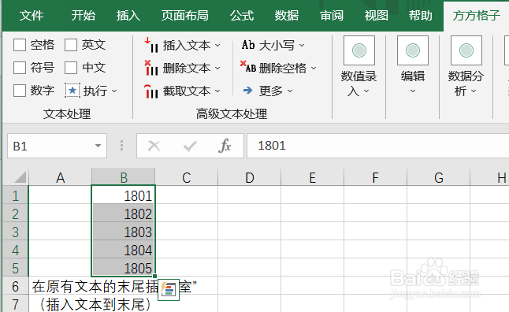
Task: Select the 方方格子 tab
Action: click(476, 15)
